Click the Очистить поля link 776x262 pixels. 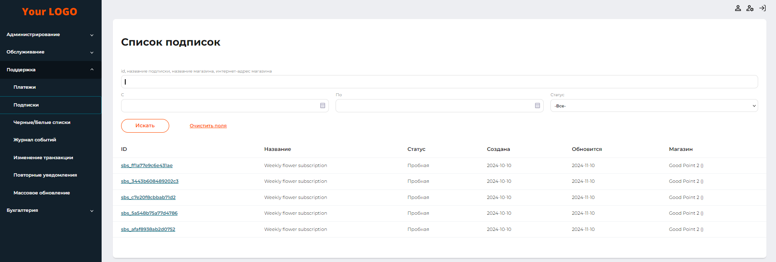(208, 126)
